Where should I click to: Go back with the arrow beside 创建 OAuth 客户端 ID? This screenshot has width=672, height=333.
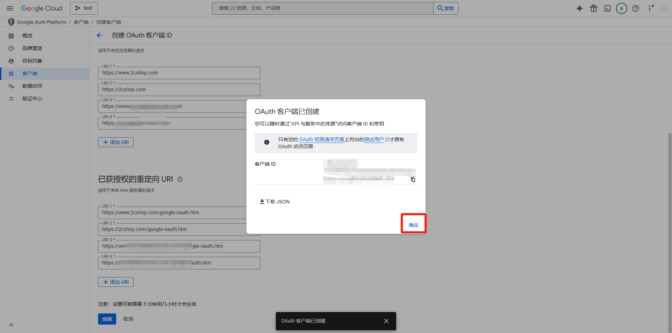coord(99,35)
